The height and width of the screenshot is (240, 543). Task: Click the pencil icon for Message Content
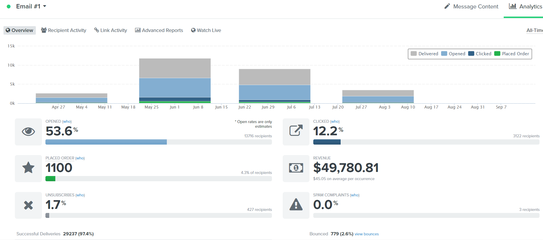(x=447, y=6)
